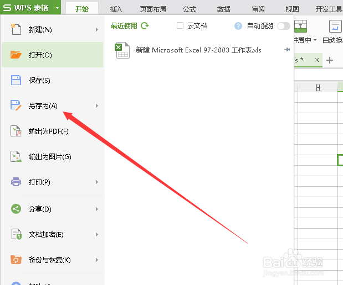343x285 pixels.
Task: Click the Save floppy disk icon
Action: tap(16, 80)
